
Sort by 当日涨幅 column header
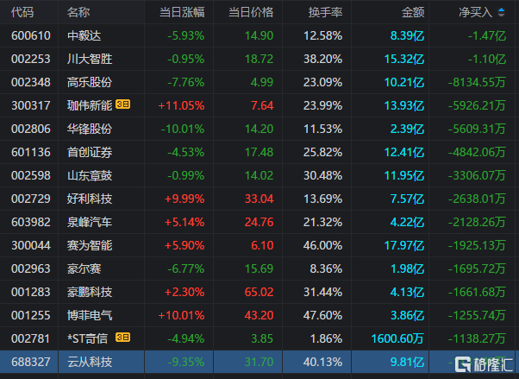tap(182, 12)
